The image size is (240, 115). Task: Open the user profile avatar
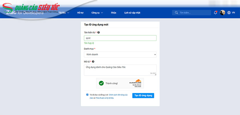[222, 13]
